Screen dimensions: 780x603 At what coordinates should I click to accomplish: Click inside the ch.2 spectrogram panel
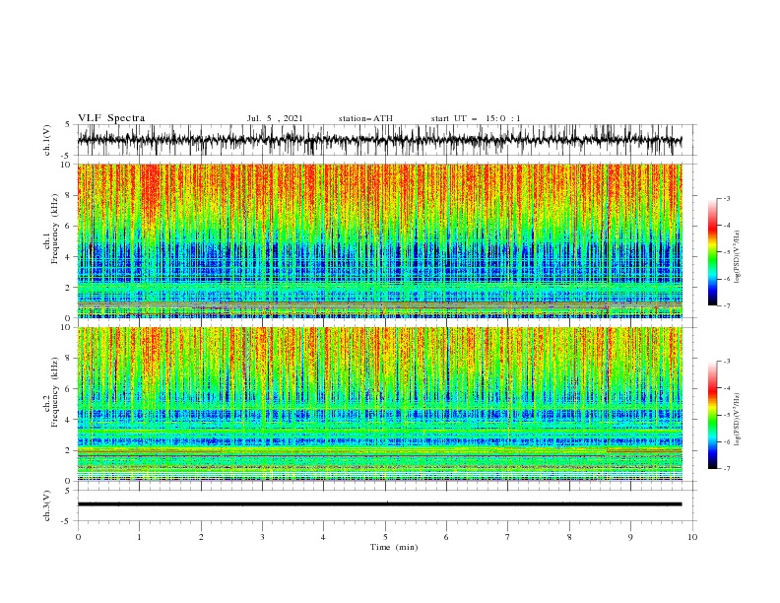(x=380, y=404)
